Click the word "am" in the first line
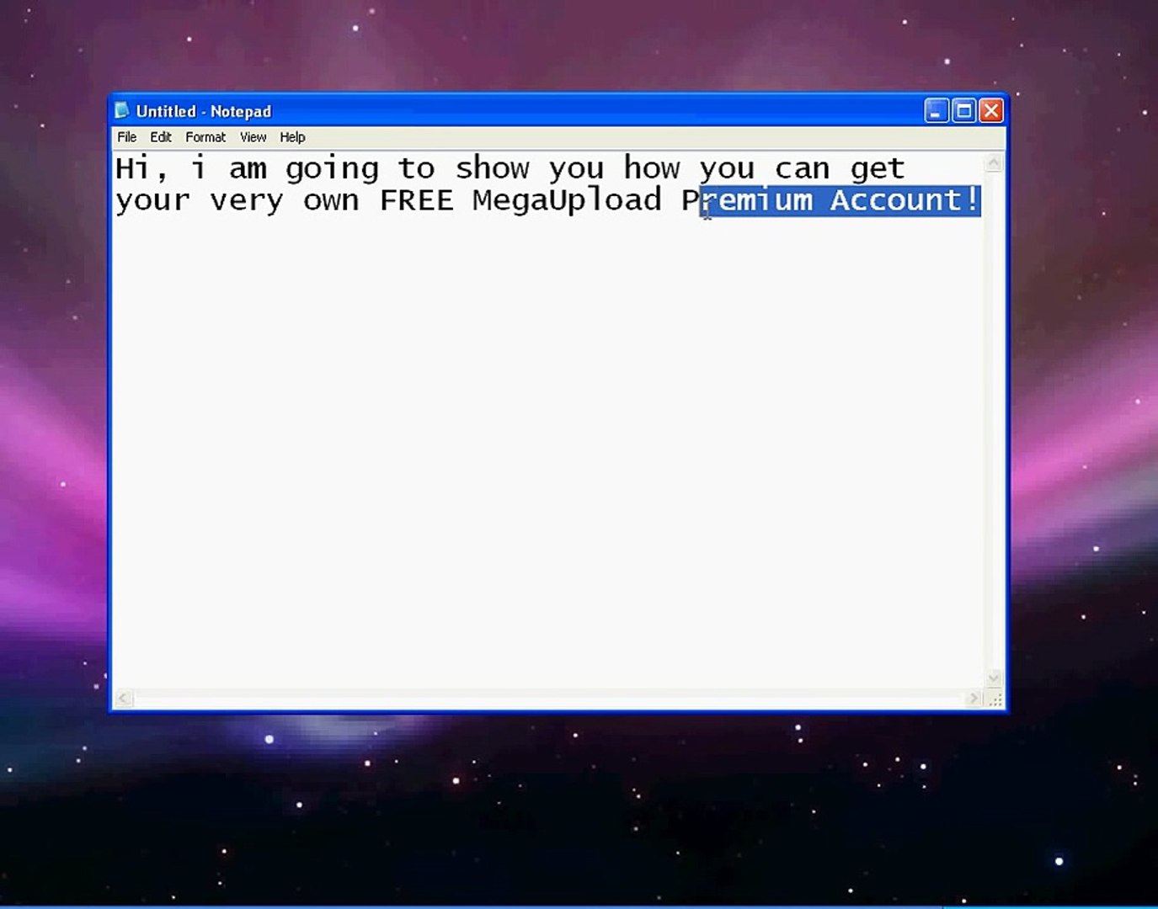The height and width of the screenshot is (909, 1158). click(x=248, y=169)
